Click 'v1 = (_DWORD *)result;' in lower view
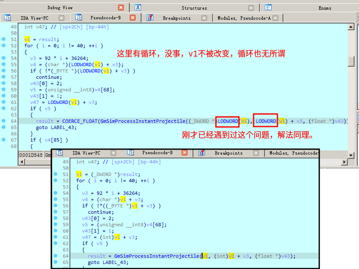Viewport: 359px width, 269px height. (x=108, y=174)
